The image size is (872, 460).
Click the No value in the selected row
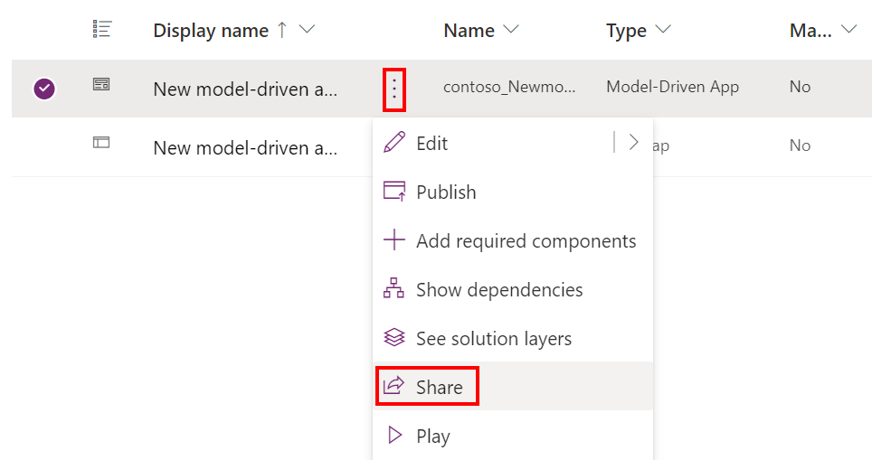point(800,87)
